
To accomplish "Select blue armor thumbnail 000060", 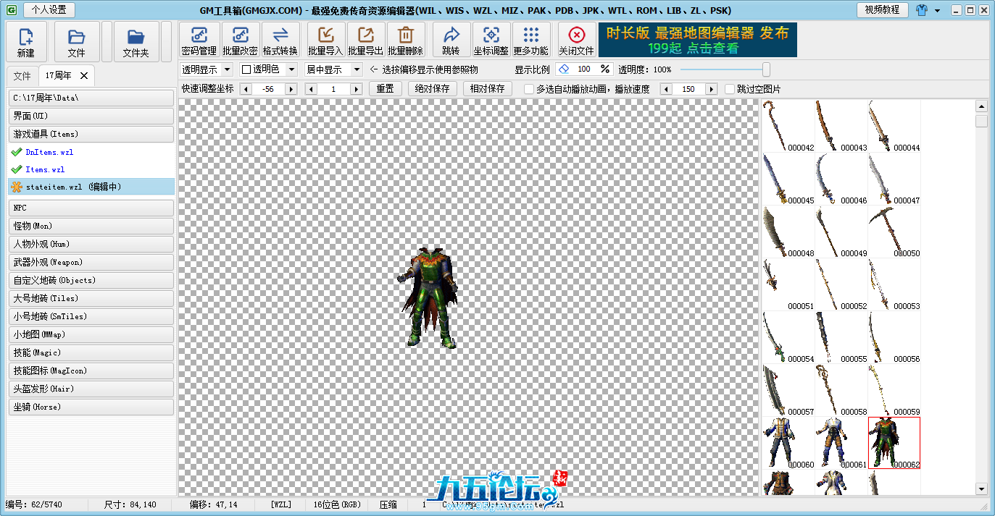I will click(788, 443).
